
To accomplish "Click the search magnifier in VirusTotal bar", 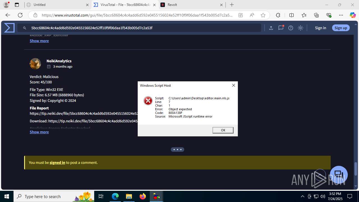I will (x=25, y=28).
